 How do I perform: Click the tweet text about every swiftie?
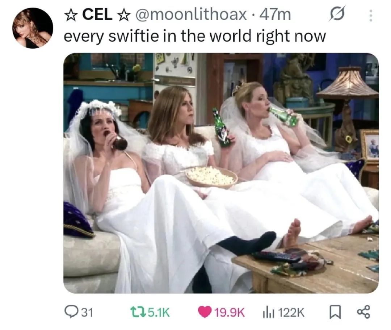point(195,36)
